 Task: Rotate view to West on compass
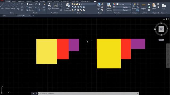point(155,29)
